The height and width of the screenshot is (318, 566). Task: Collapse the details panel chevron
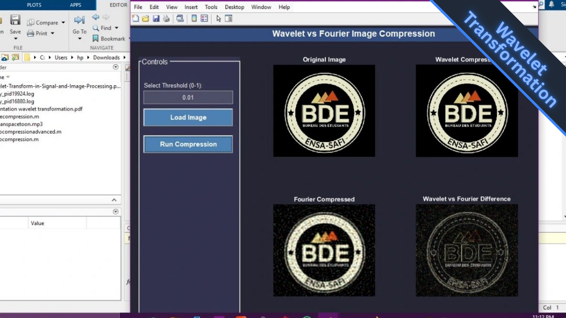coord(114,200)
